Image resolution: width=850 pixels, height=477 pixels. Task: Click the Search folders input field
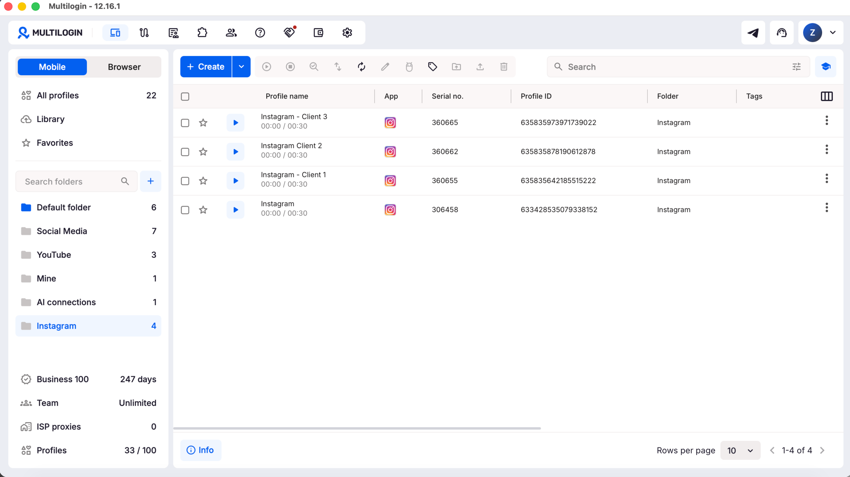pos(76,181)
